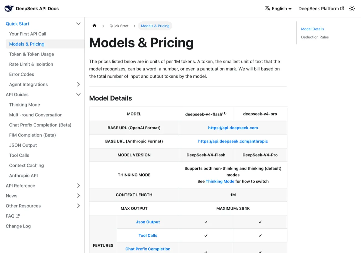The image size is (361, 253).
Task: Click the Quick Start breadcrumb
Action: click(119, 26)
